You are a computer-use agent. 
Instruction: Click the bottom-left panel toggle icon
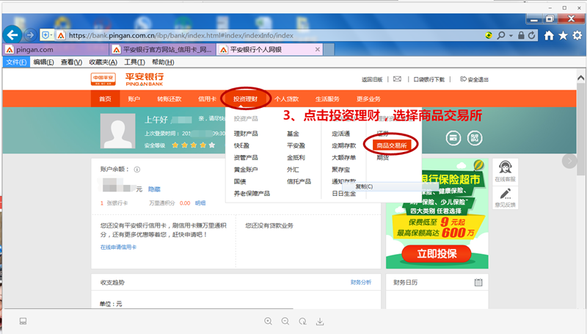tap(23, 322)
